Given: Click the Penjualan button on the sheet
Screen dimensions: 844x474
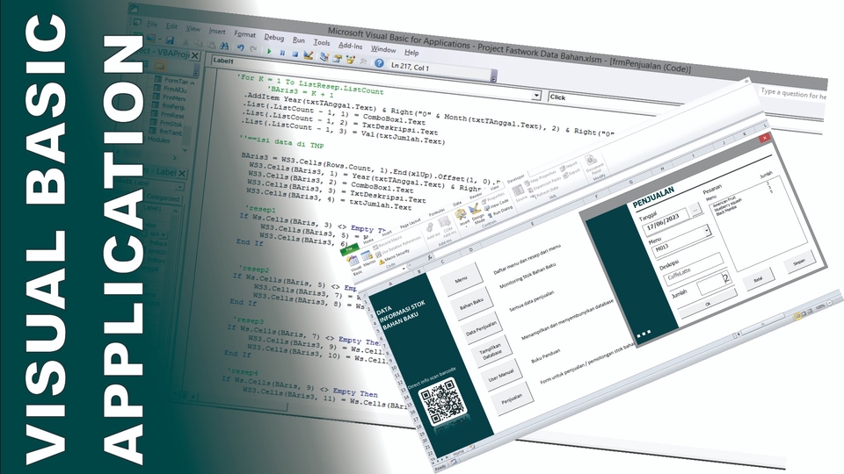Looking at the screenshot, I should coord(512,399).
